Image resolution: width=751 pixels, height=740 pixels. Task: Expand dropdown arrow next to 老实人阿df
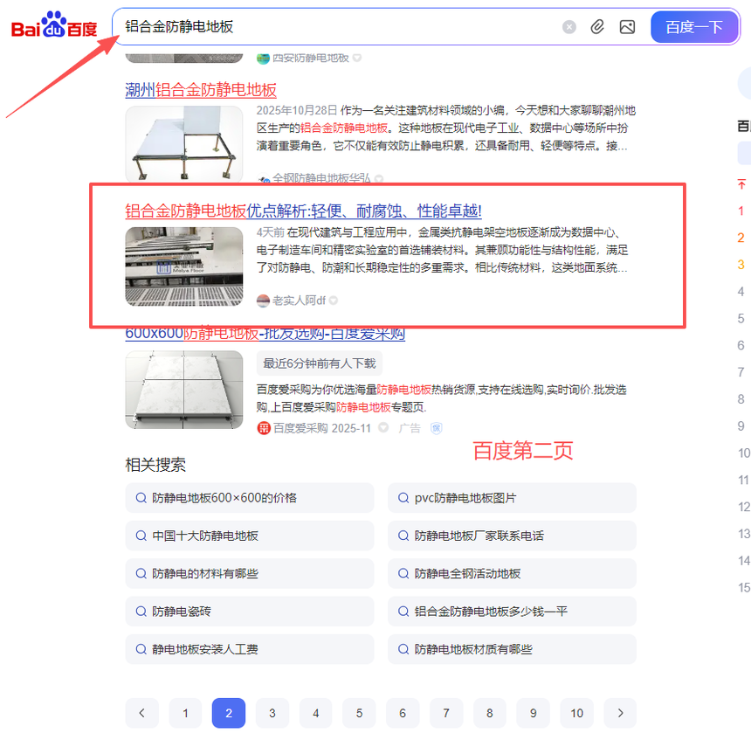[x=334, y=301]
